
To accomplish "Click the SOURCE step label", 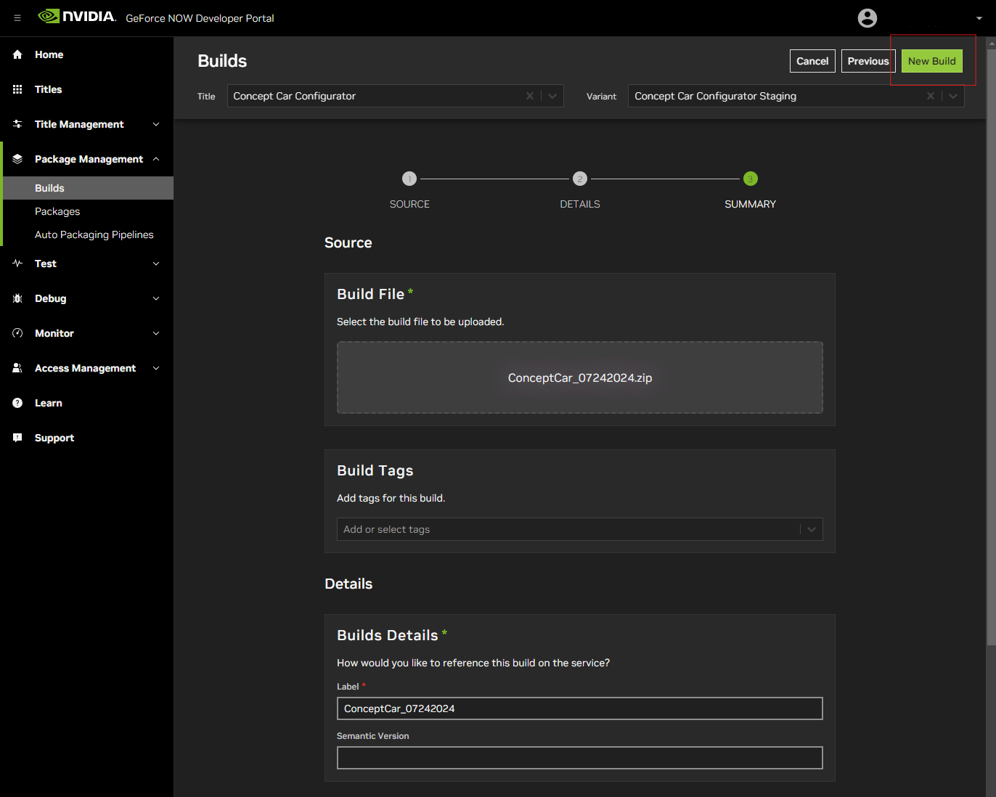I will coord(409,204).
